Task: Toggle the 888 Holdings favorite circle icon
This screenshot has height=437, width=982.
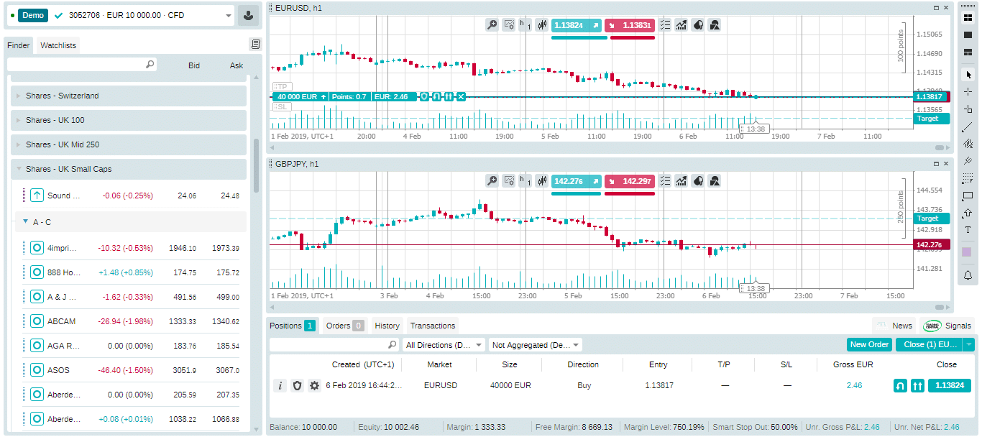Action: pos(37,273)
